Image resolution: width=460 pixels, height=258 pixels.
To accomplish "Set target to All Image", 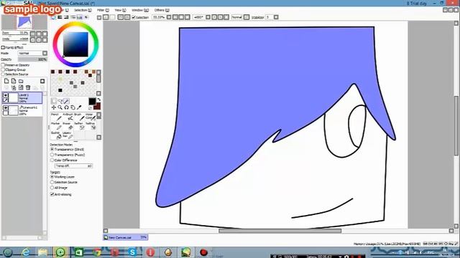I will [52, 188].
